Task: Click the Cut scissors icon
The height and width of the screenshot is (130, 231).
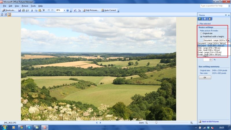Action: click(32, 10)
